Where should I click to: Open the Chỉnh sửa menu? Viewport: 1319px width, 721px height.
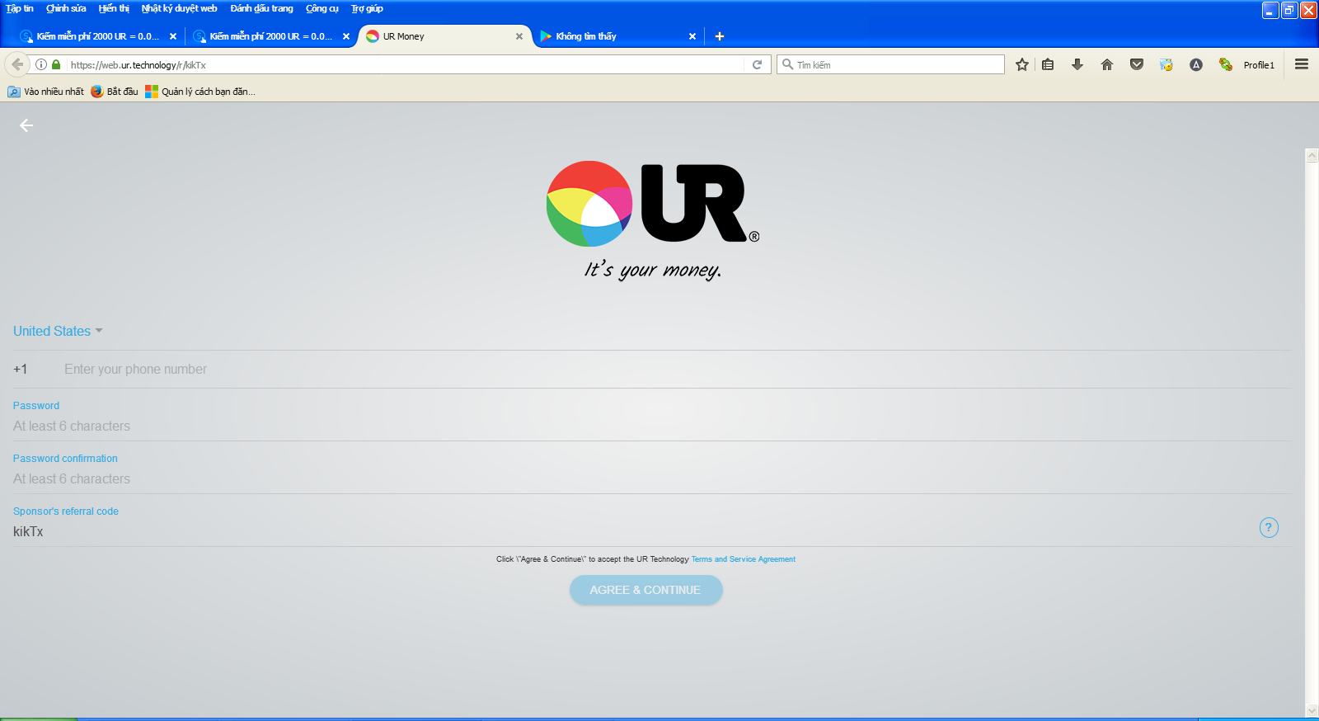coord(66,8)
